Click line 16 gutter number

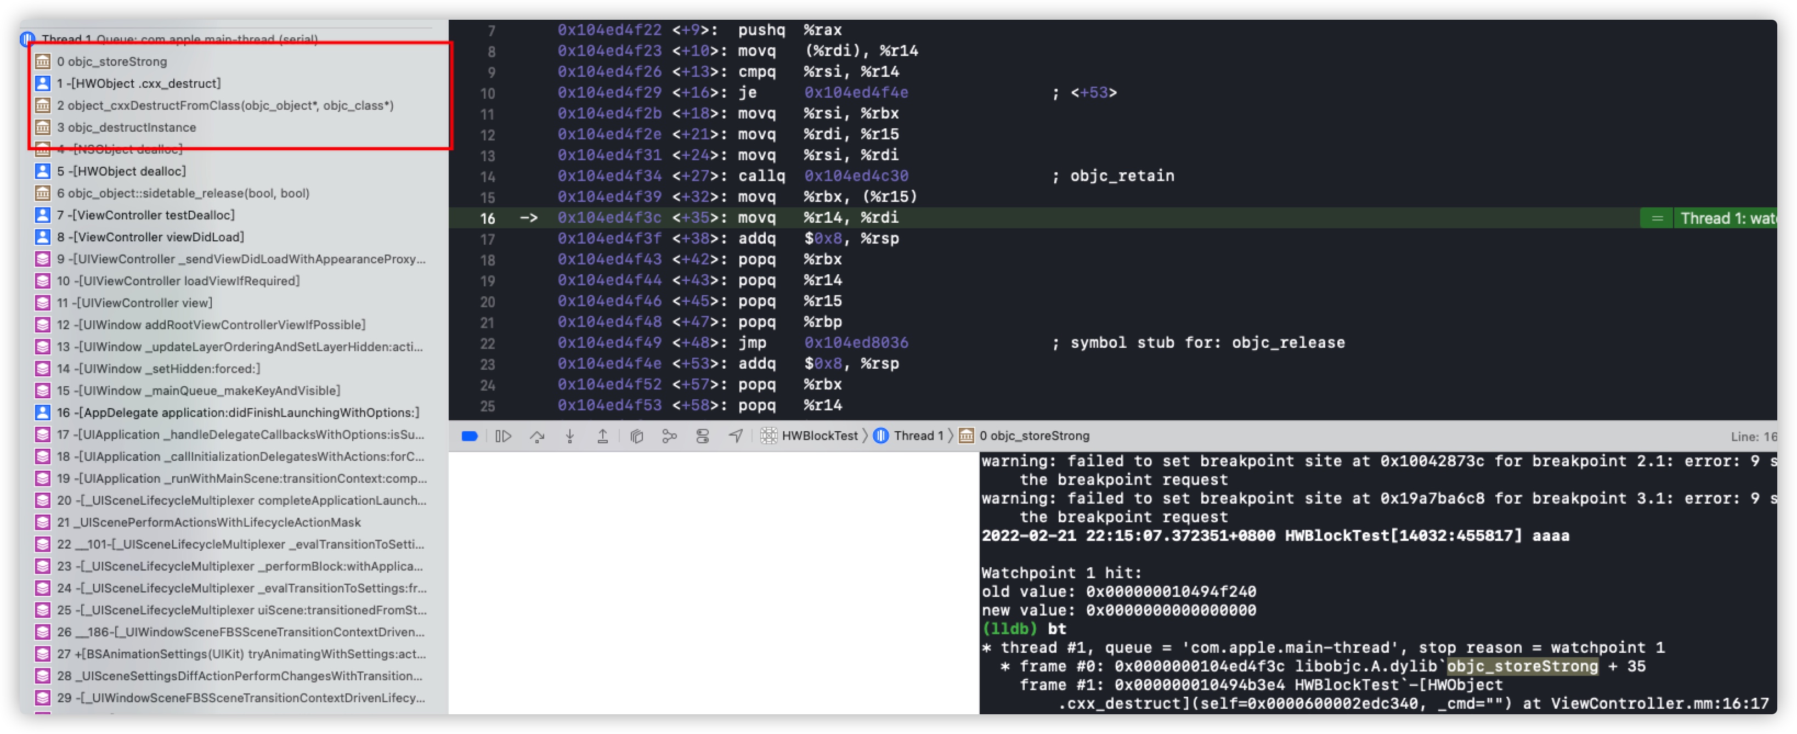(488, 218)
